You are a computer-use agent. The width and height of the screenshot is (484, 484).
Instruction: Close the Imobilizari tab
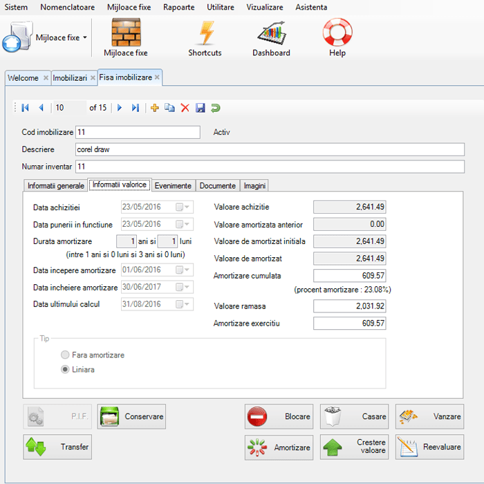point(93,77)
